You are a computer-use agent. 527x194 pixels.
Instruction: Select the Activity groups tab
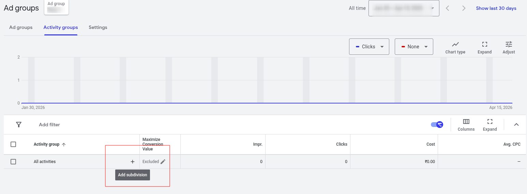tap(61, 27)
